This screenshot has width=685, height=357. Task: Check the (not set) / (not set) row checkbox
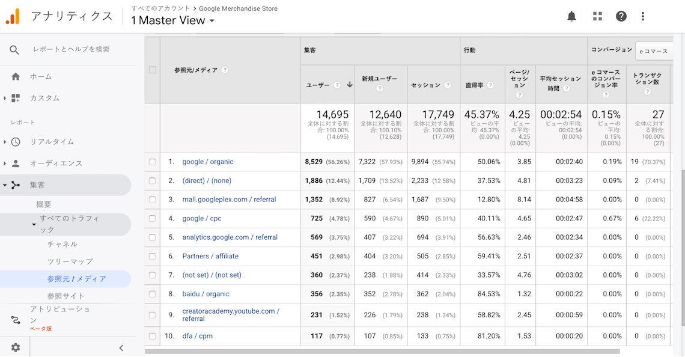152,275
